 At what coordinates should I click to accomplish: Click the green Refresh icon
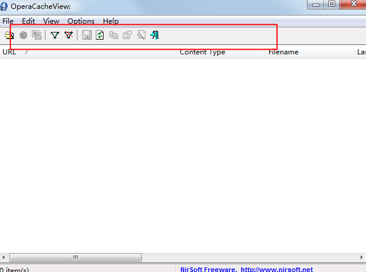pos(100,35)
